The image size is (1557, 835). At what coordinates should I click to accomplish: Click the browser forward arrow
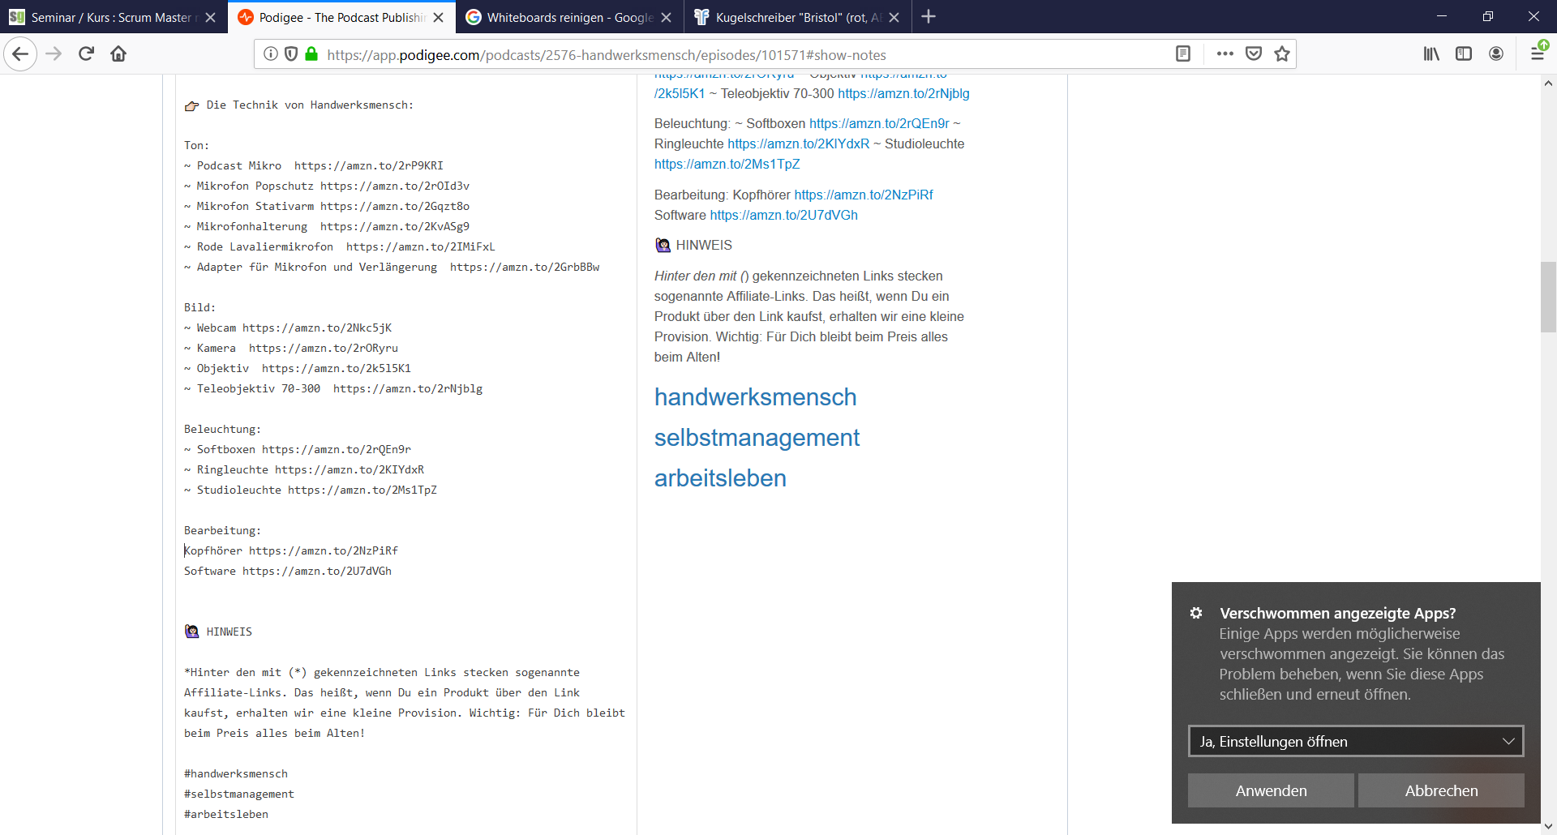coord(54,54)
